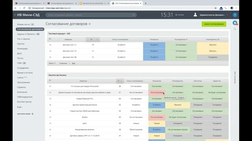The image size is (252, 141).
Task: Open row menu icon for Канцелярские резинки
Action: [x=50, y=130]
